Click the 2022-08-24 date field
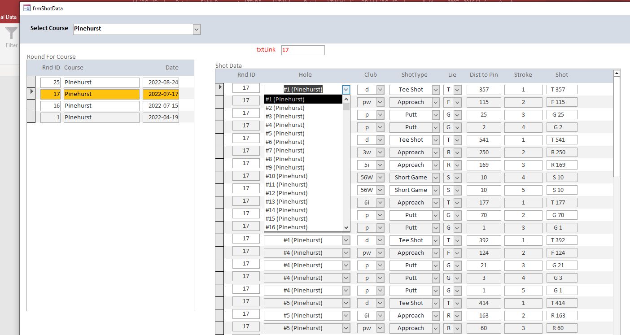Image resolution: width=630 pixels, height=335 pixels. [161, 83]
